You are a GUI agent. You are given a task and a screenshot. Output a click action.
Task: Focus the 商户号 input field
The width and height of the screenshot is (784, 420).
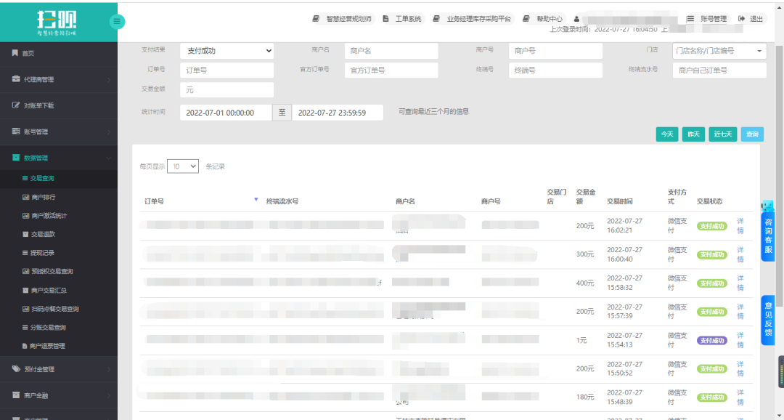pyautogui.click(x=556, y=51)
